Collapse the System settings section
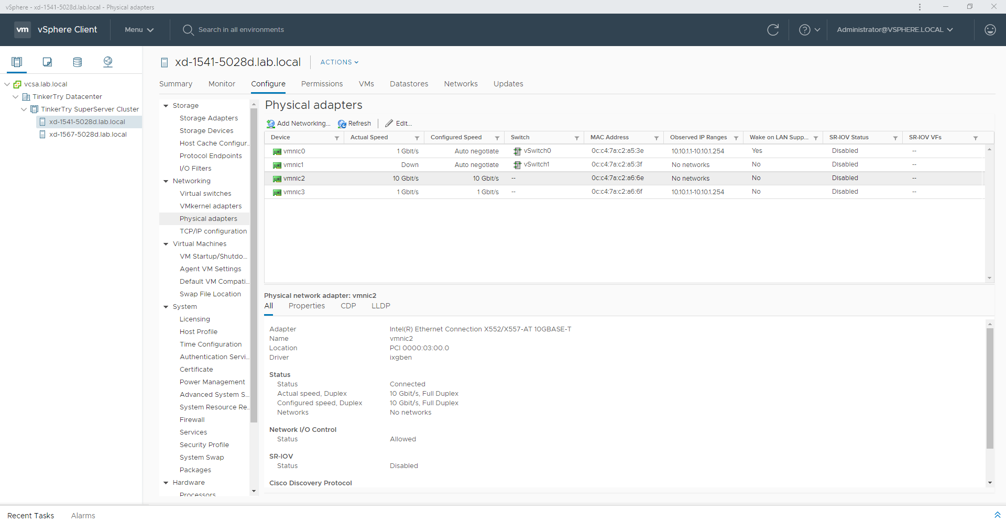The image size is (1006, 523). coord(166,307)
